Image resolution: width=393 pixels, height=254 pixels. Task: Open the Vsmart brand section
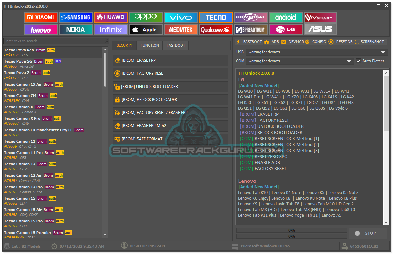(x=320, y=17)
